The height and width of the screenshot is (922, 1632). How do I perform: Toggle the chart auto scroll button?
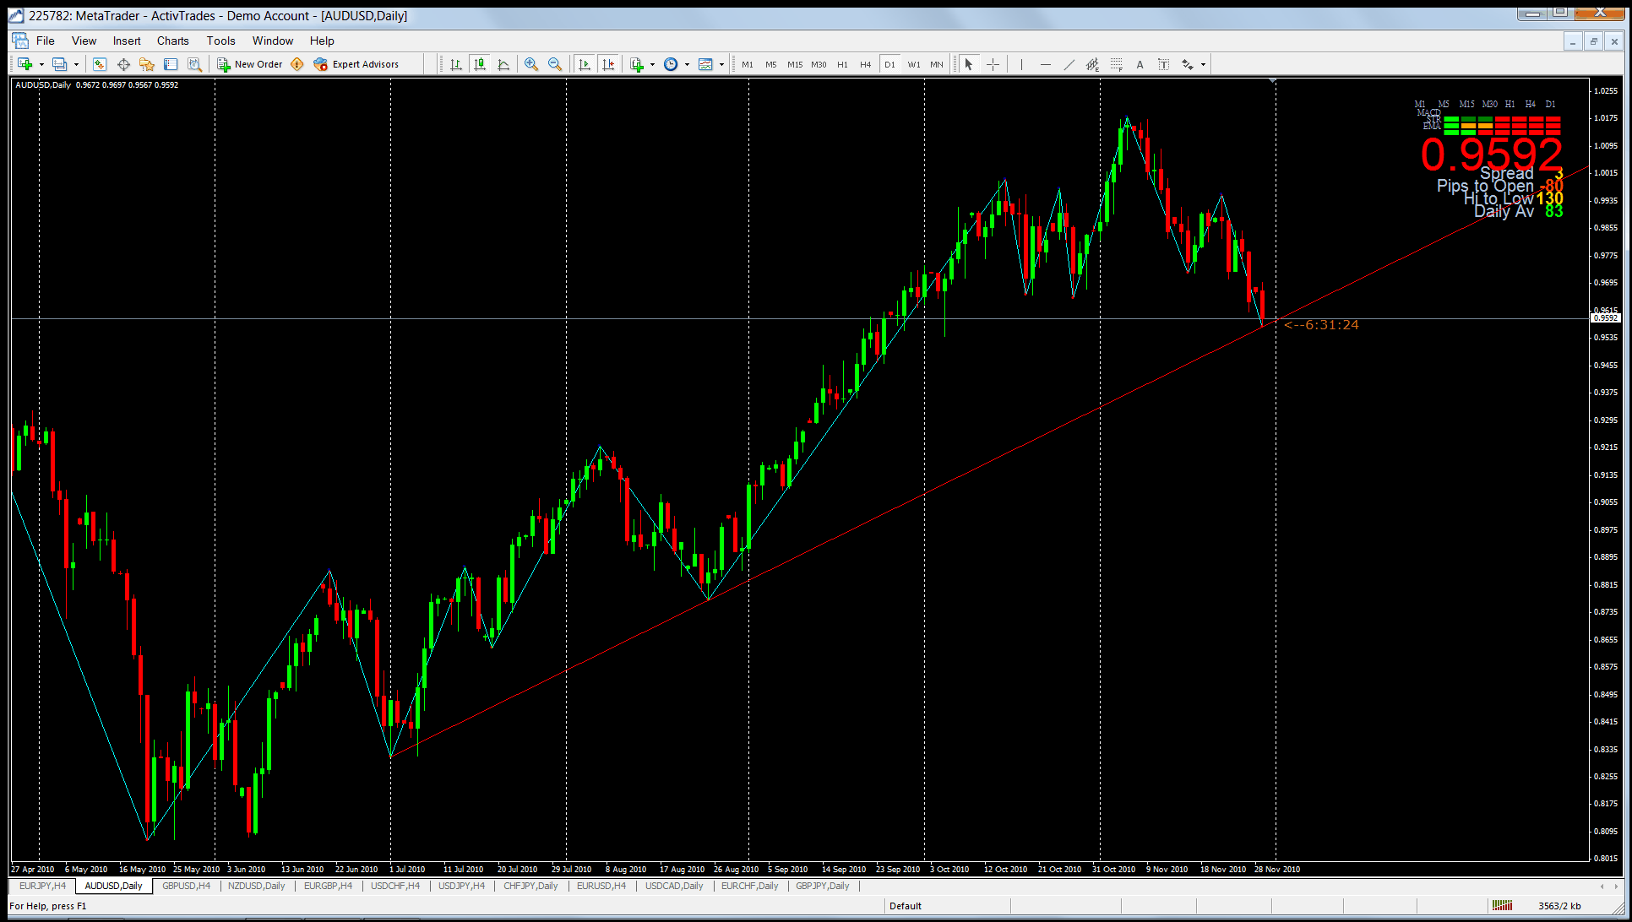click(x=585, y=64)
